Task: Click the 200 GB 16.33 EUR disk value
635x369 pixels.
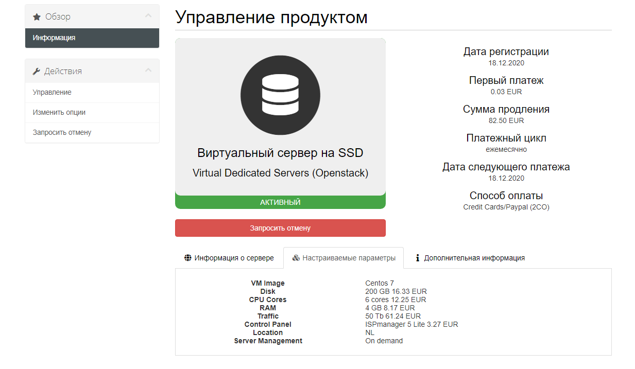Action: [x=396, y=291]
